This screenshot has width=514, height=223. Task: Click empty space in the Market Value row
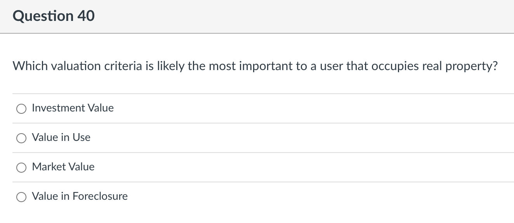(303, 167)
